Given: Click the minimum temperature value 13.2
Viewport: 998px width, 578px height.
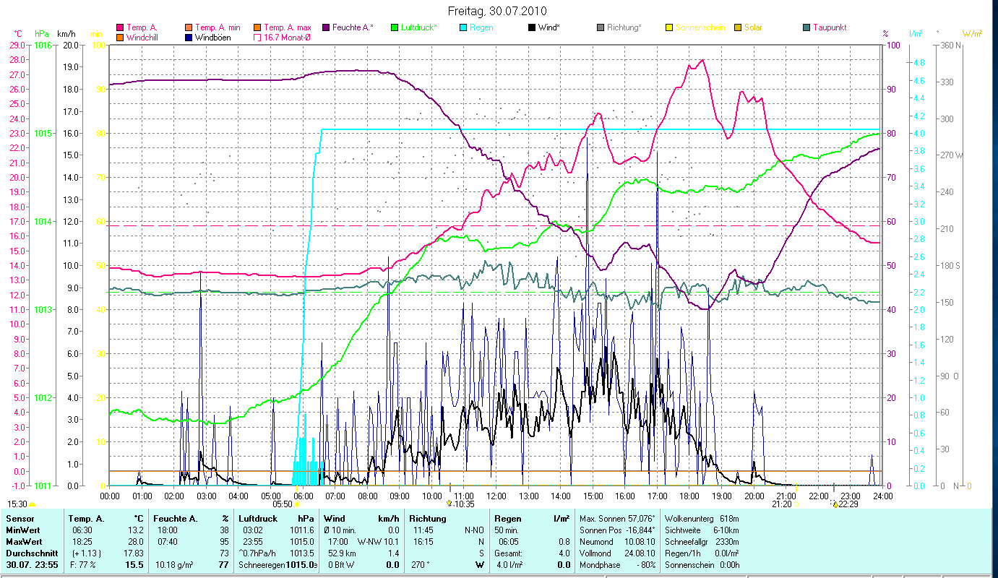Looking at the screenshot, I should [x=134, y=530].
